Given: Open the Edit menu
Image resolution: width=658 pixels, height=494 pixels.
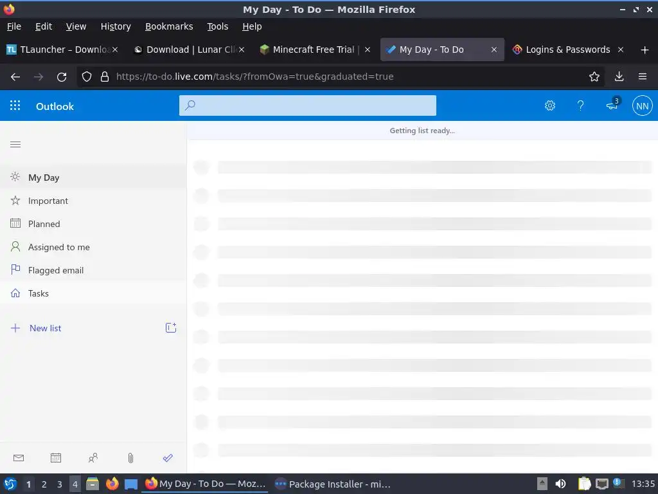Looking at the screenshot, I should point(44,26).
